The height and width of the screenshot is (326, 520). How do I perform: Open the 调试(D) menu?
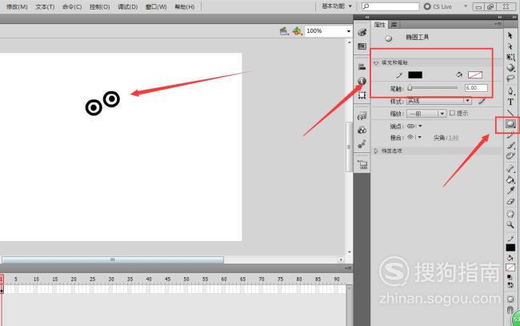pyautogui.click(x=128, y=6)
